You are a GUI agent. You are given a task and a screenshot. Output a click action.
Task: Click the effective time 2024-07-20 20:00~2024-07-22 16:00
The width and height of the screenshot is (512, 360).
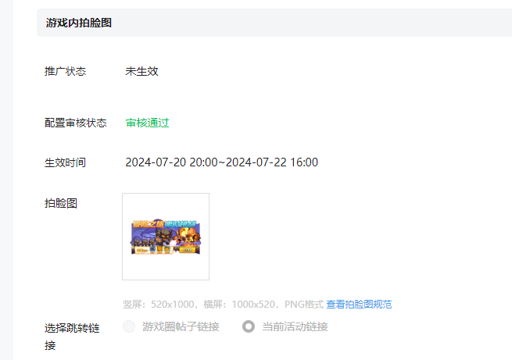coord(222,162)
